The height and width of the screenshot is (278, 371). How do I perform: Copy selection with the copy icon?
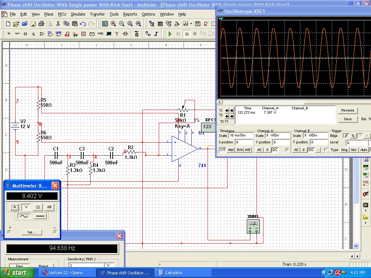(x=66, y=24)
